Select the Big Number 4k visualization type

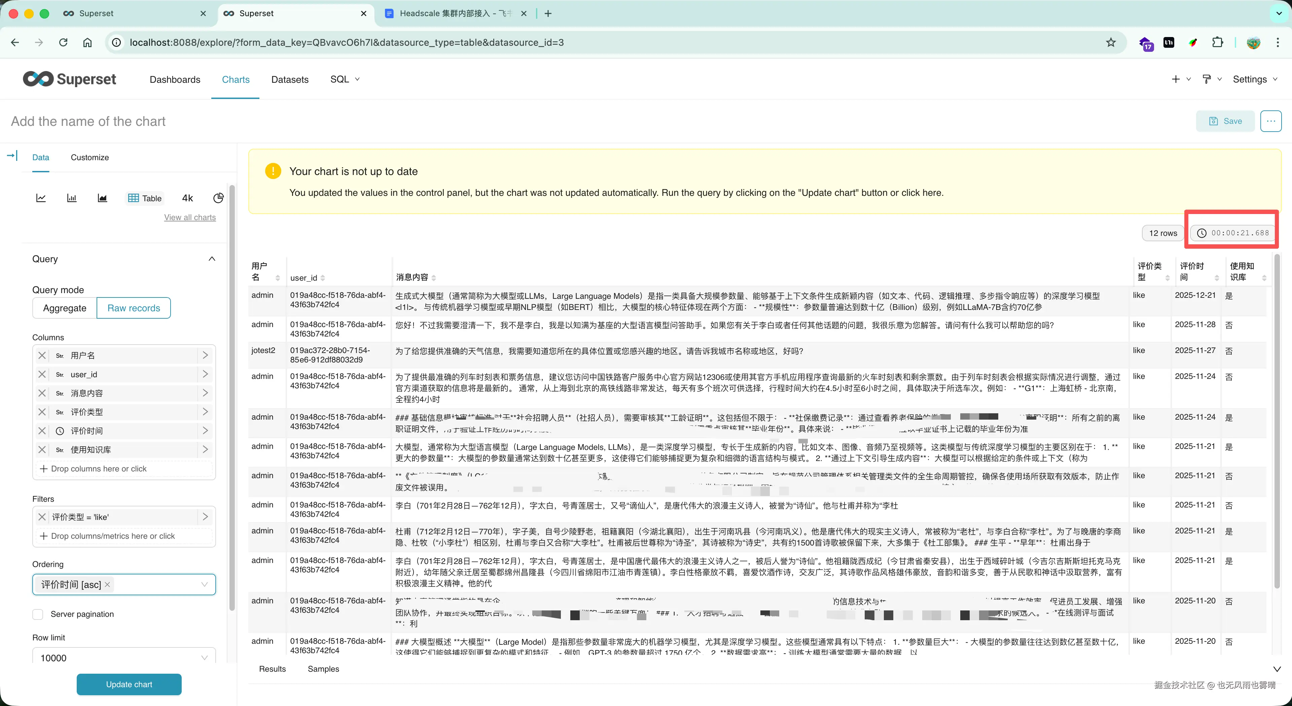pos(187,198)
